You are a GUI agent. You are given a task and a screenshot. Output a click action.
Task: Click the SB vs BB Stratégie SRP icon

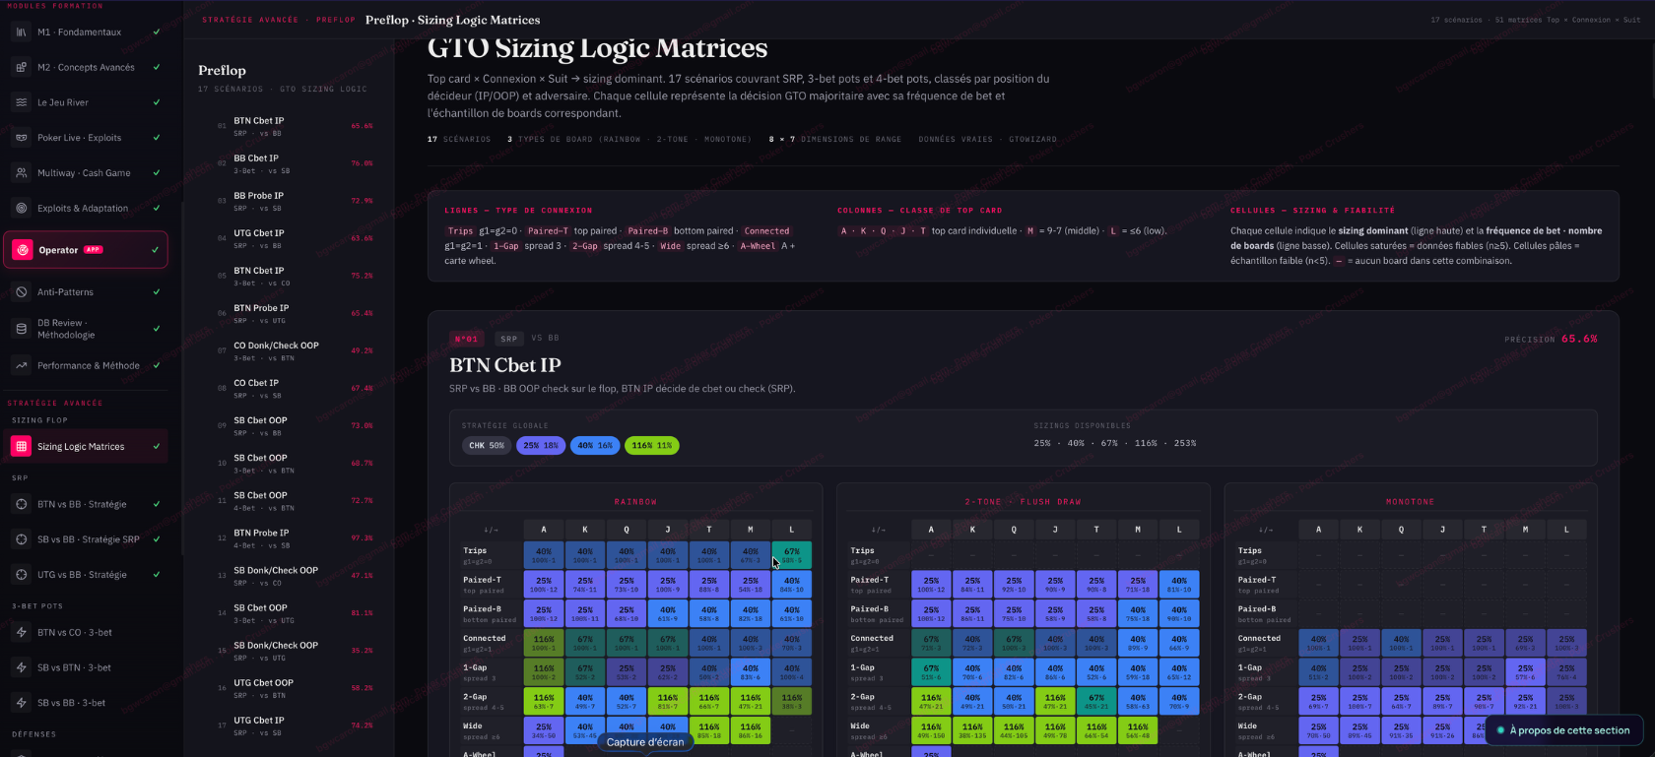22,539
